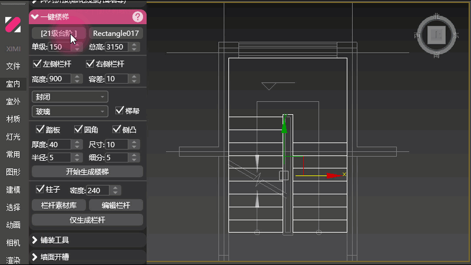Viewport: 471px width, 265px height.
Task: Uncheck the 梯帮 checkbox
Action: point(120,111)
